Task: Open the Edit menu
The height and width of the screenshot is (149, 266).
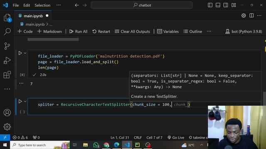Action: click(x=27, y=5)
